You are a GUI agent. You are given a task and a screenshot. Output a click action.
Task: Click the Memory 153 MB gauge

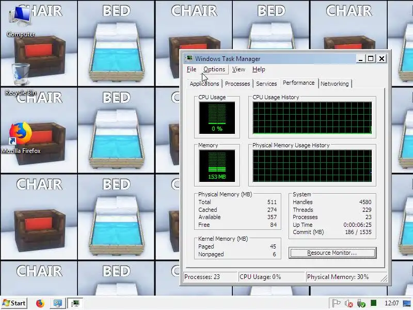pyautogui.click(x=217, y=166)
